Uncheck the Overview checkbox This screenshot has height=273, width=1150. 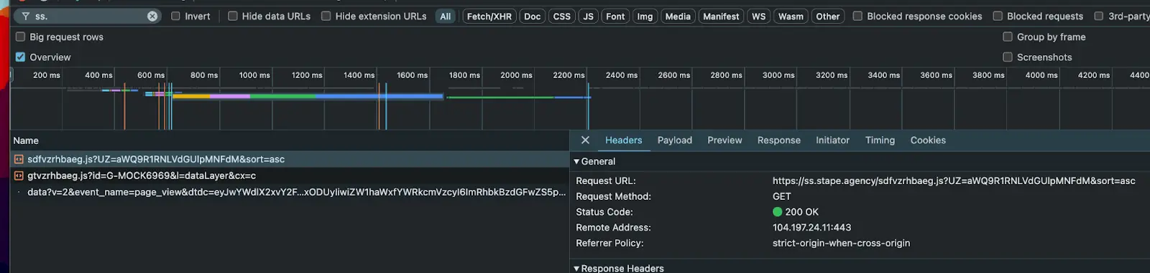coord(20,57)
